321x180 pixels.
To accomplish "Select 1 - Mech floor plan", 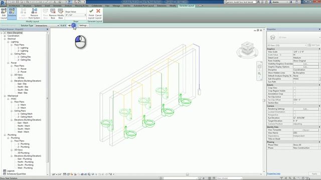I will 22,104.
